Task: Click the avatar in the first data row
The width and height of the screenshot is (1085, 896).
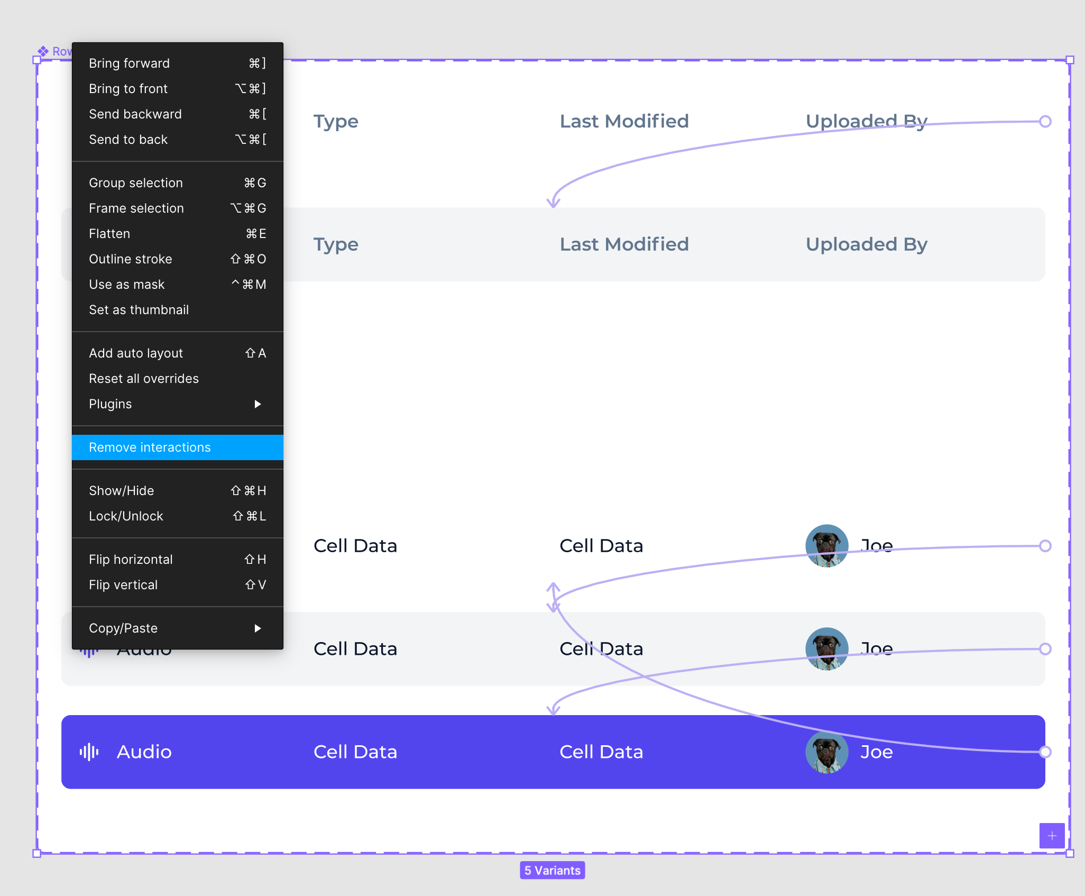Action: (826, 546)
